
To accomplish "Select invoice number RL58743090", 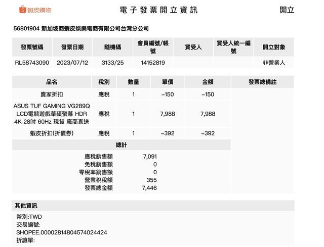I will tap(32, 63).
